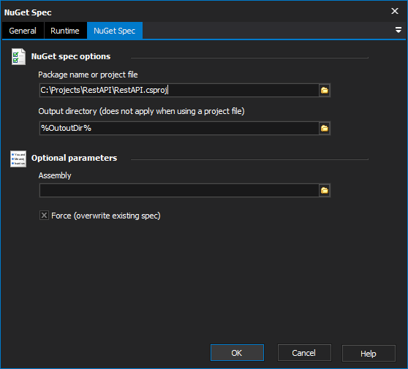Click the Cancel button
Screen dimensions: 408x369
304,353
